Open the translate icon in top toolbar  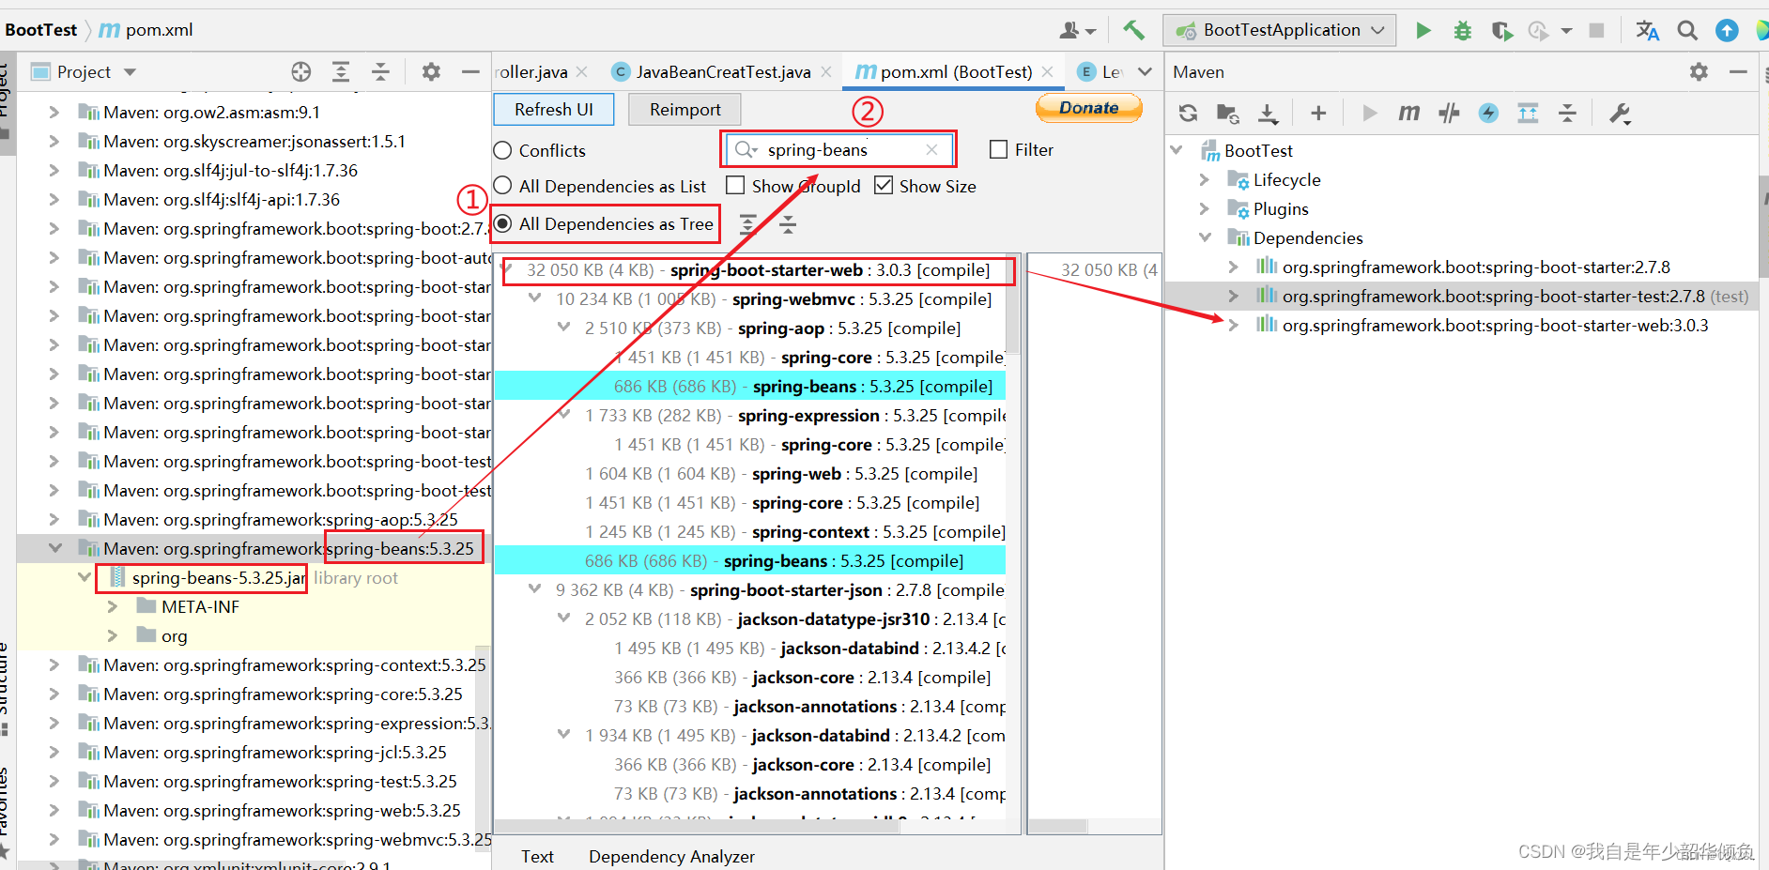click(1647, 30)
